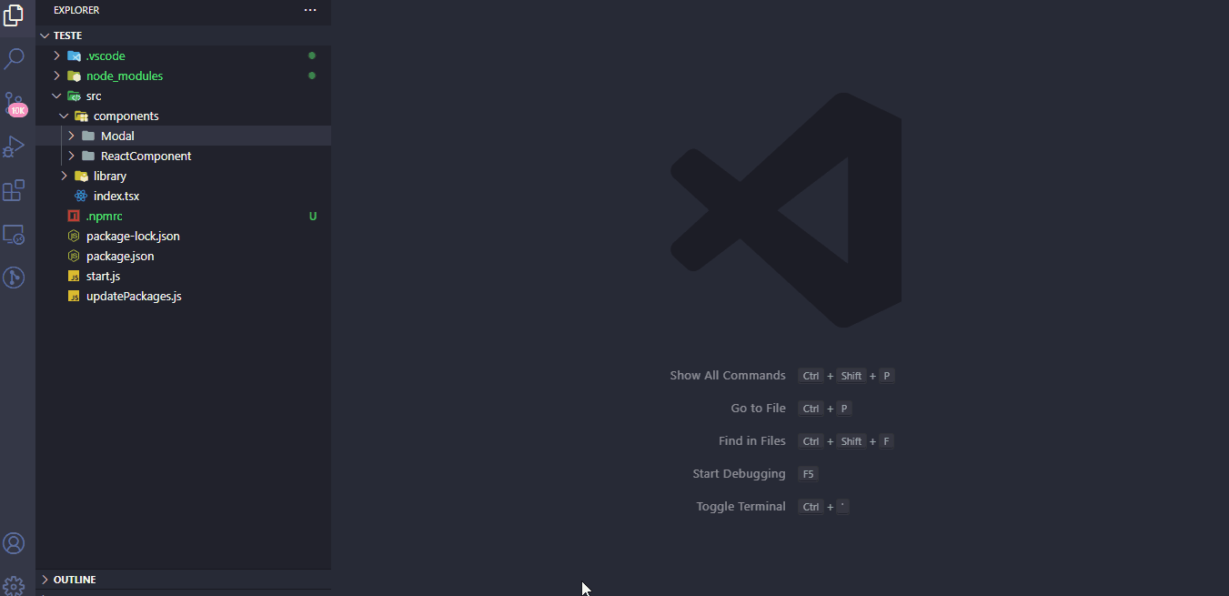
Task: Select the Modal folder name
Action: (x=117, y=136)
